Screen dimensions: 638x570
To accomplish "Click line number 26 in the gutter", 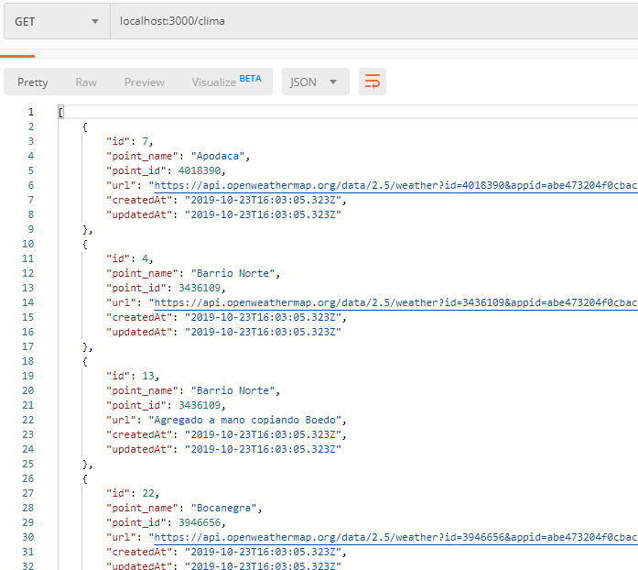I will point(27,478).
